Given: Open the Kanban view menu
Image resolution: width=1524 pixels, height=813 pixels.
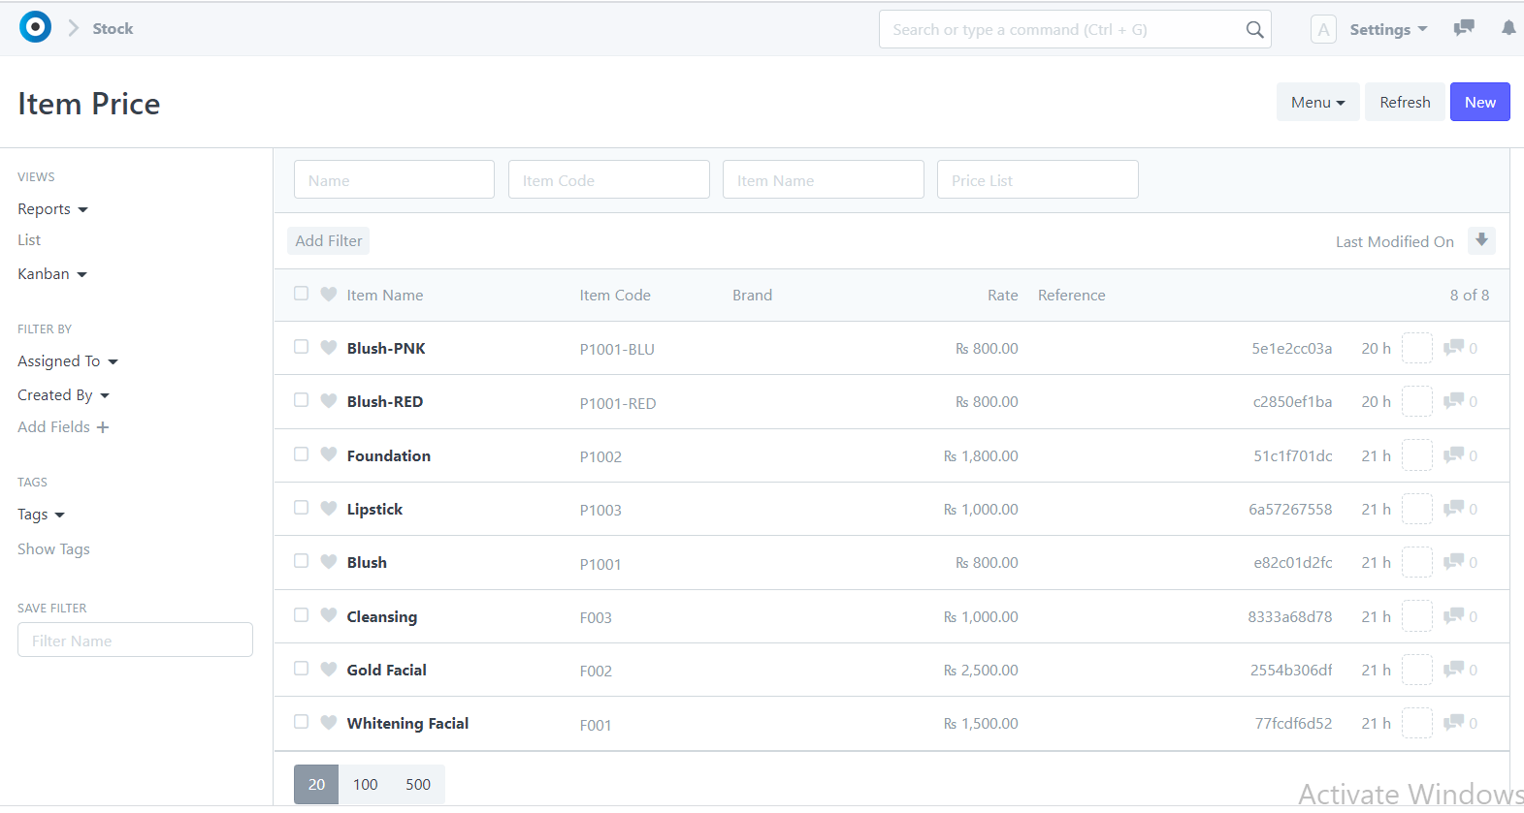Looking at the screenshot, I should coord(52,274).
